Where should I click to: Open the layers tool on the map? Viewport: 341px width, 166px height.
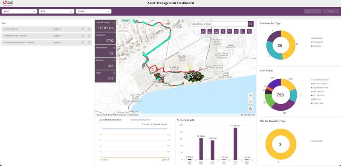[x=236, y=31]
